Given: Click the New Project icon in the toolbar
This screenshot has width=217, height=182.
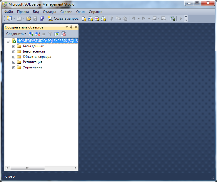Looking at the screenshot, I should tap(9, 18).
